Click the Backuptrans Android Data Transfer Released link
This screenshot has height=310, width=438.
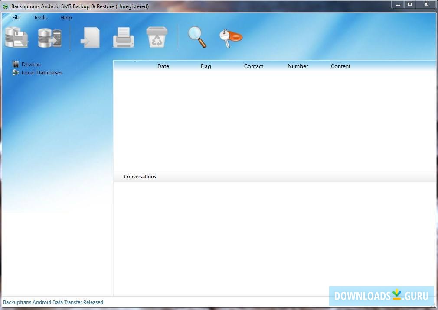(x=53, y=302)
